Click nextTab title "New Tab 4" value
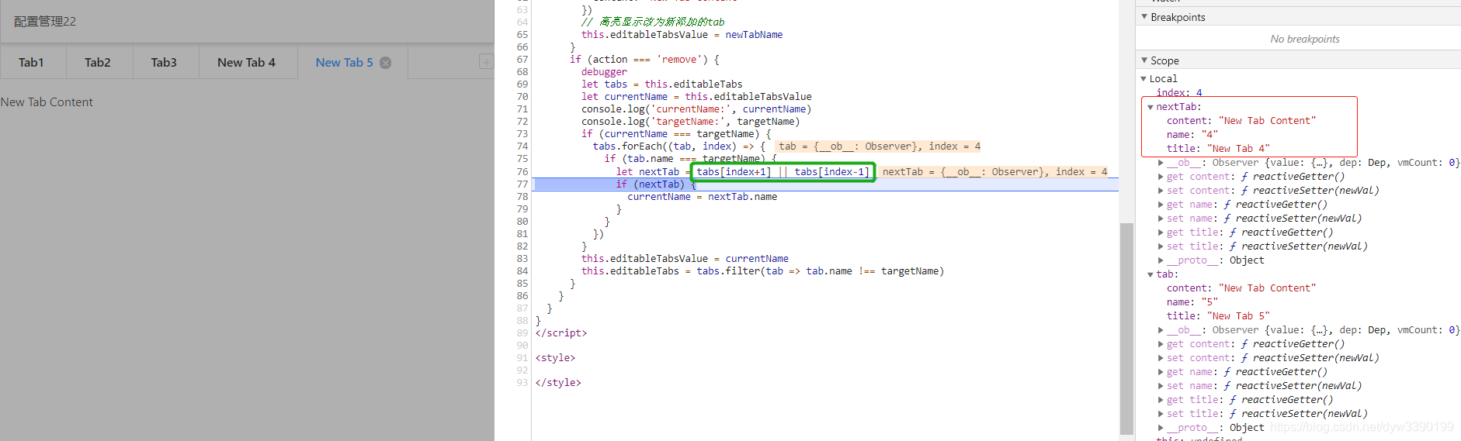Screen dimensions: 1461x441 pyautogui.click(x=1238, y=149)
